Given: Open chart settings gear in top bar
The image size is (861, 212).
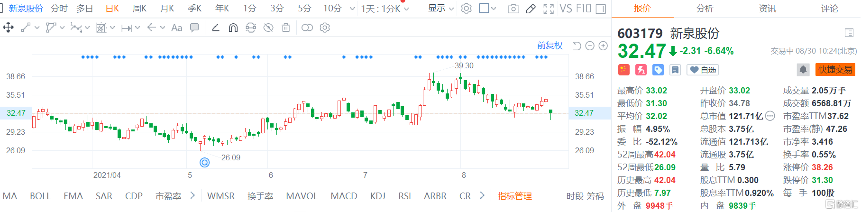Looking at the screenshot, I should click(467, 9).
